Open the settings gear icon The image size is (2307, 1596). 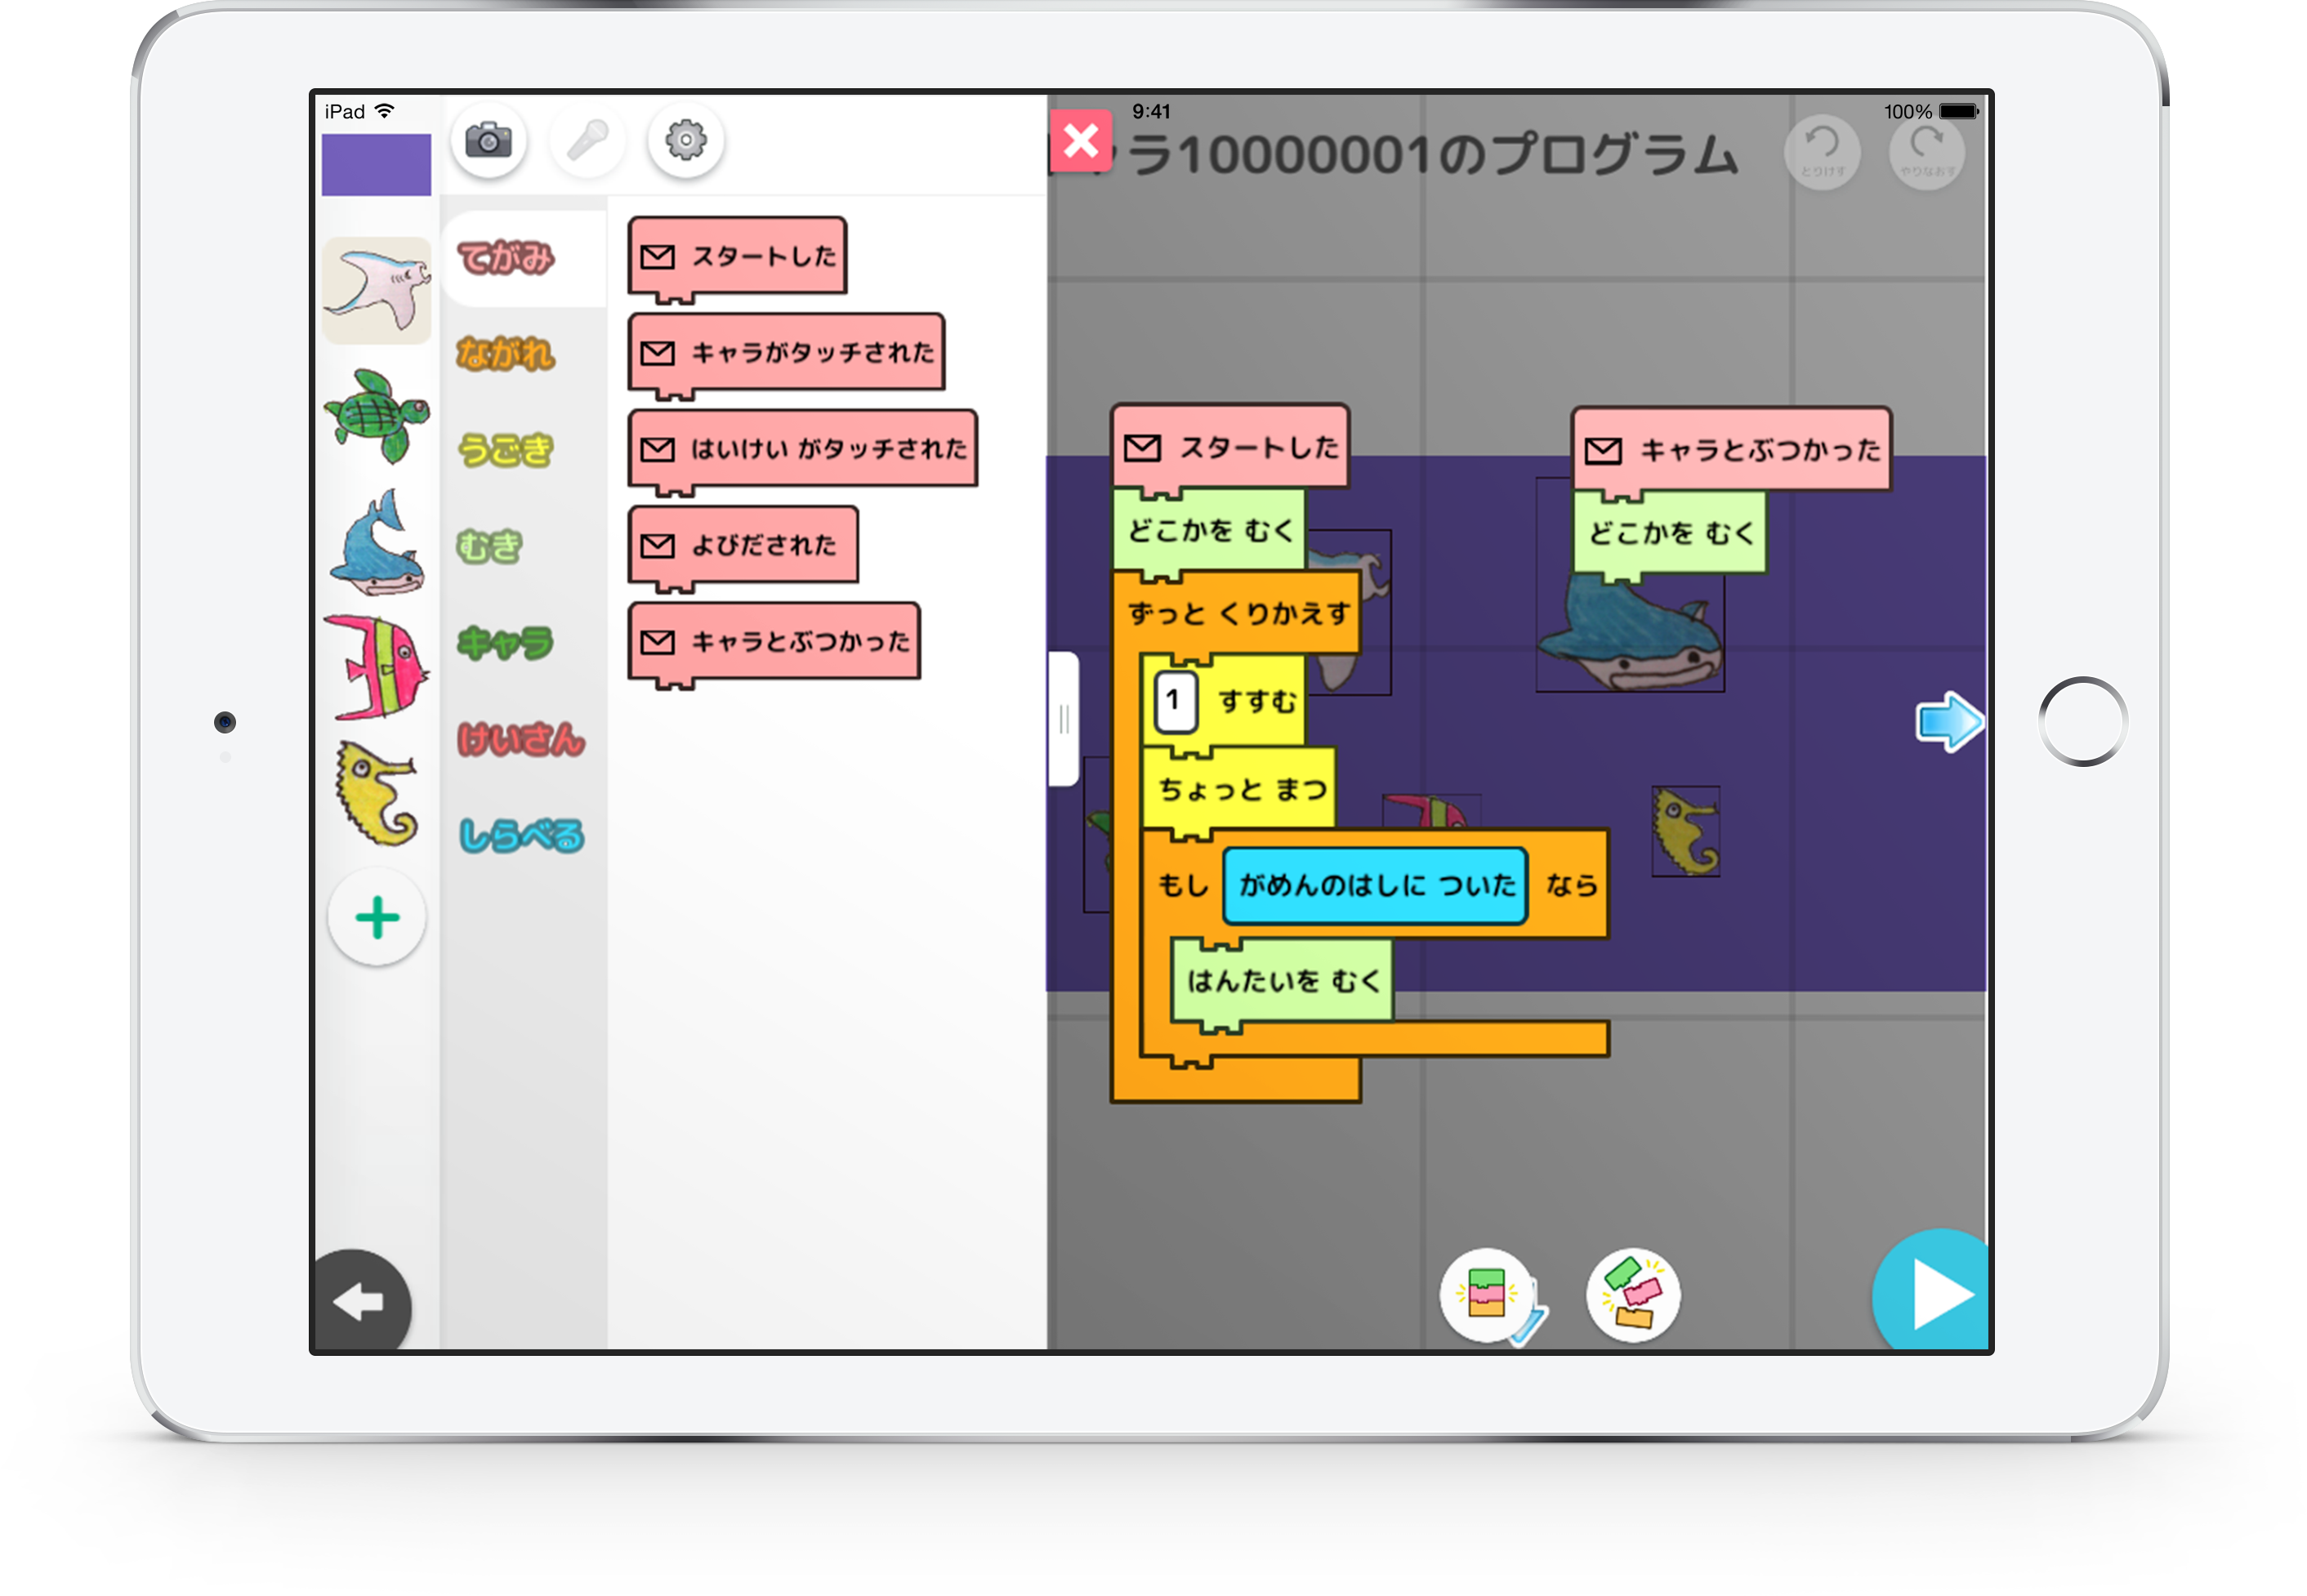click(686, 141)
